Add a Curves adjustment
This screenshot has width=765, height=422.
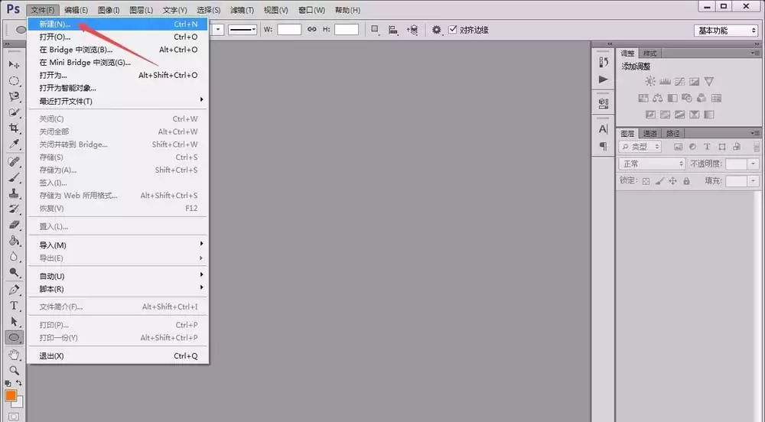(679, 81)
